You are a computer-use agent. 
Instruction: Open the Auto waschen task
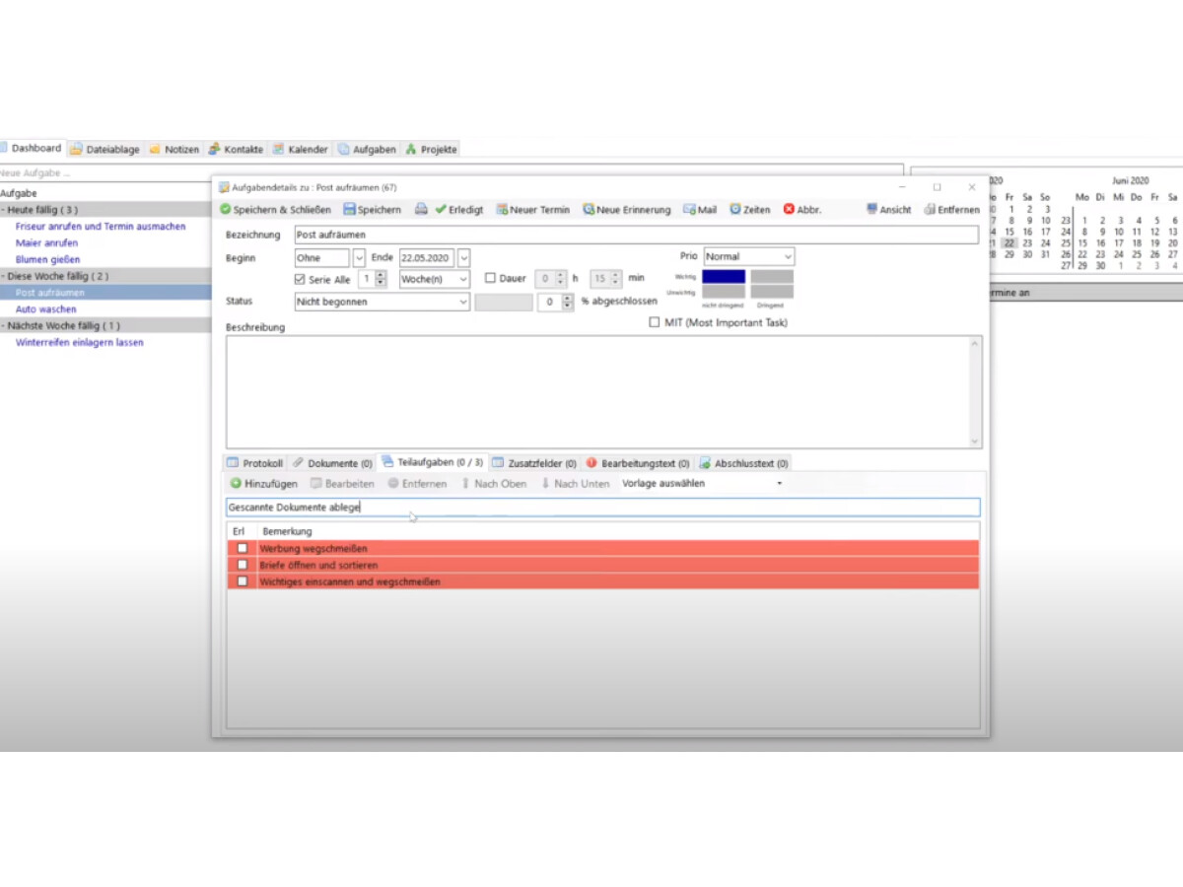point(46,309)
